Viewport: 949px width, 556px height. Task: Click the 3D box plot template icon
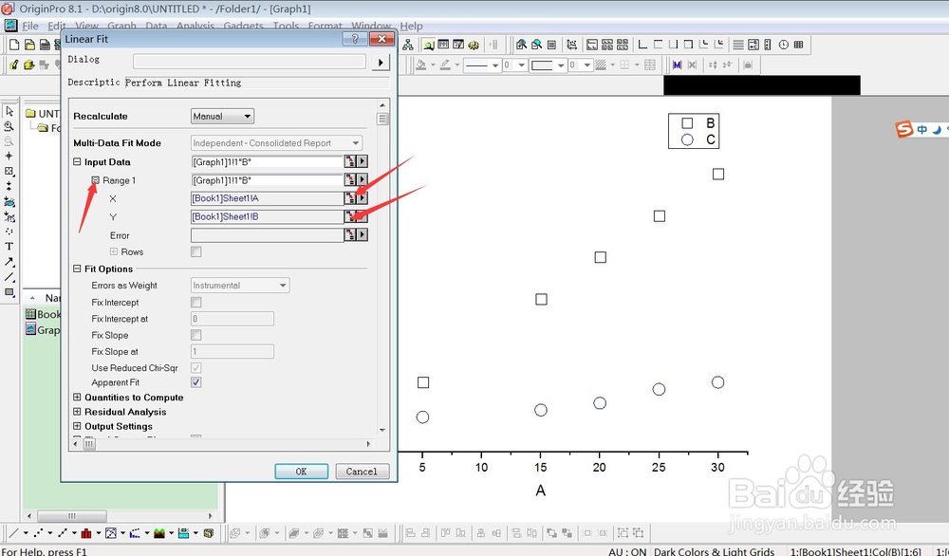pyautogui.click(x=208, y=533)
